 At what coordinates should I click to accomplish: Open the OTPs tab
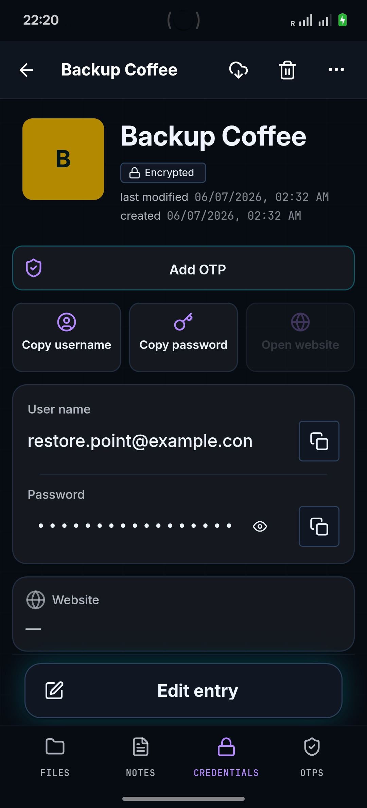(312, 757)
